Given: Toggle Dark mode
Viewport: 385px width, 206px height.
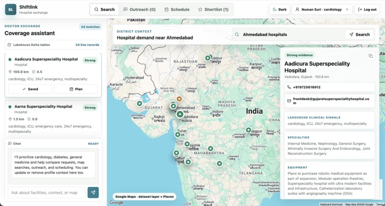Looking at the screenshot, I should pos(279,10).
